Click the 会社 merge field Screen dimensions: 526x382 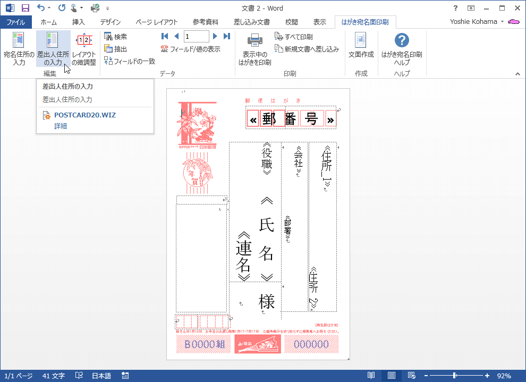(298, 159)
